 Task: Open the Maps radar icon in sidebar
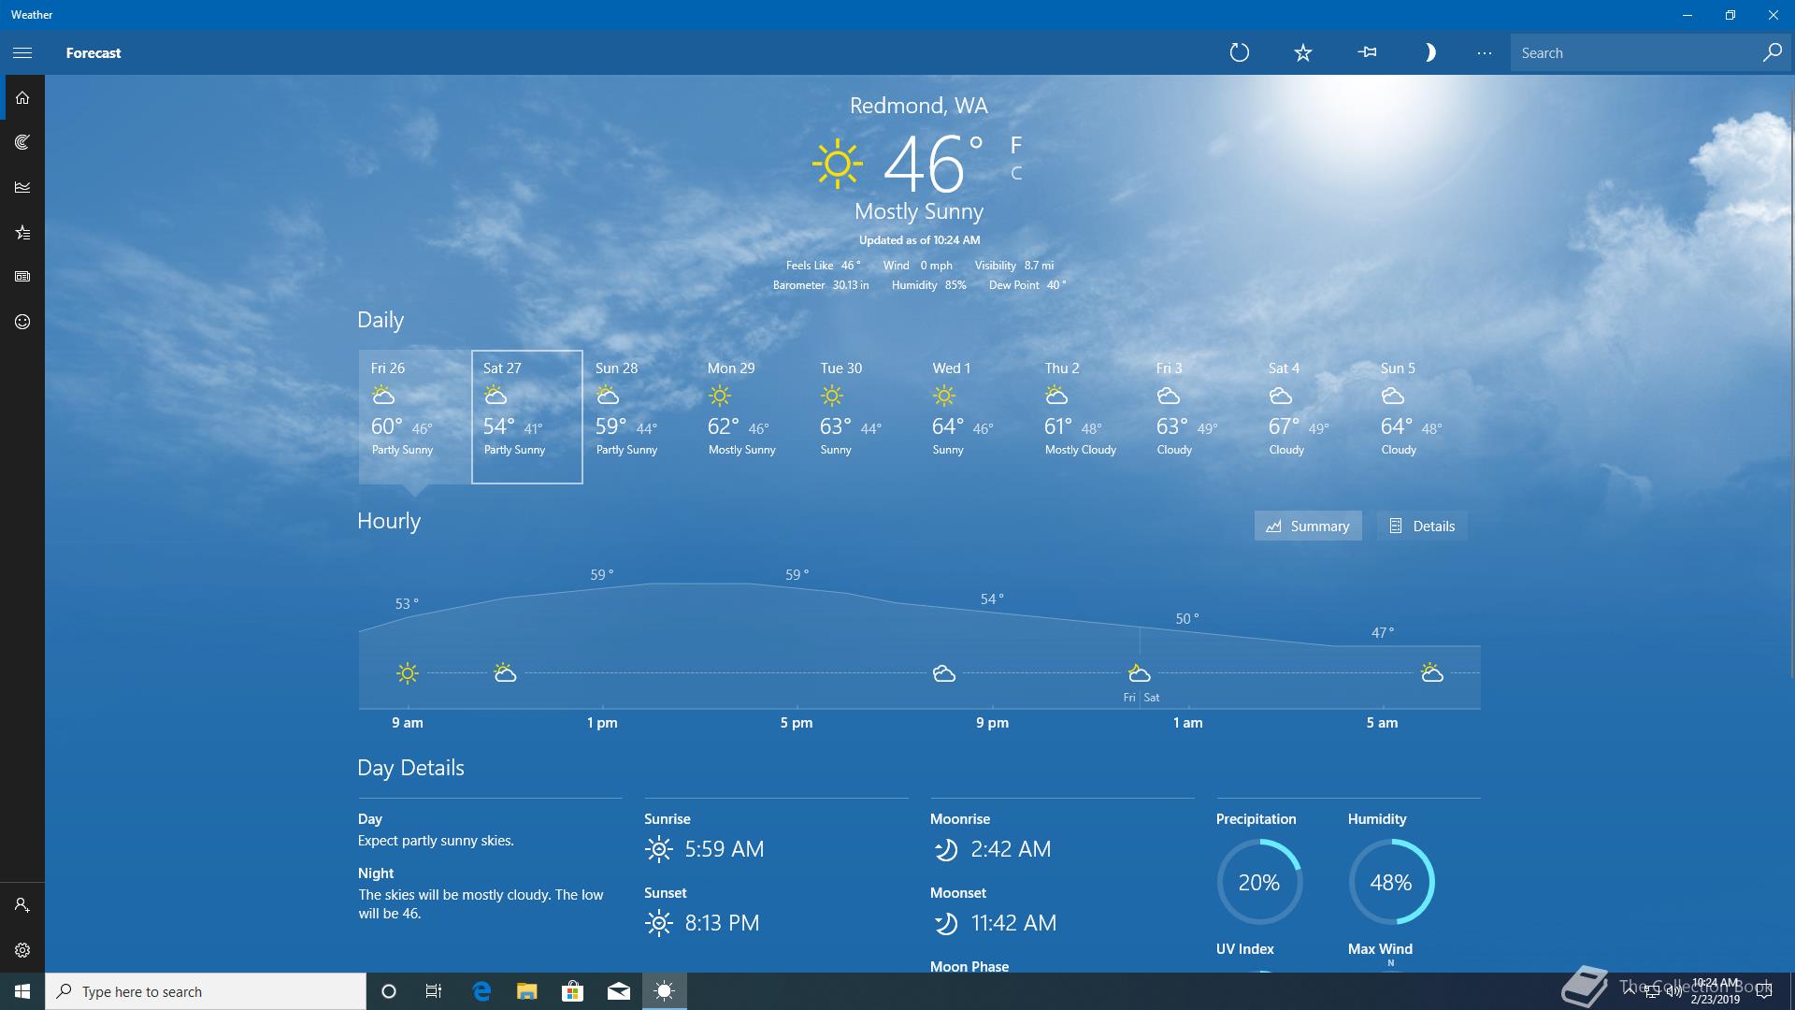click(22, 142)
